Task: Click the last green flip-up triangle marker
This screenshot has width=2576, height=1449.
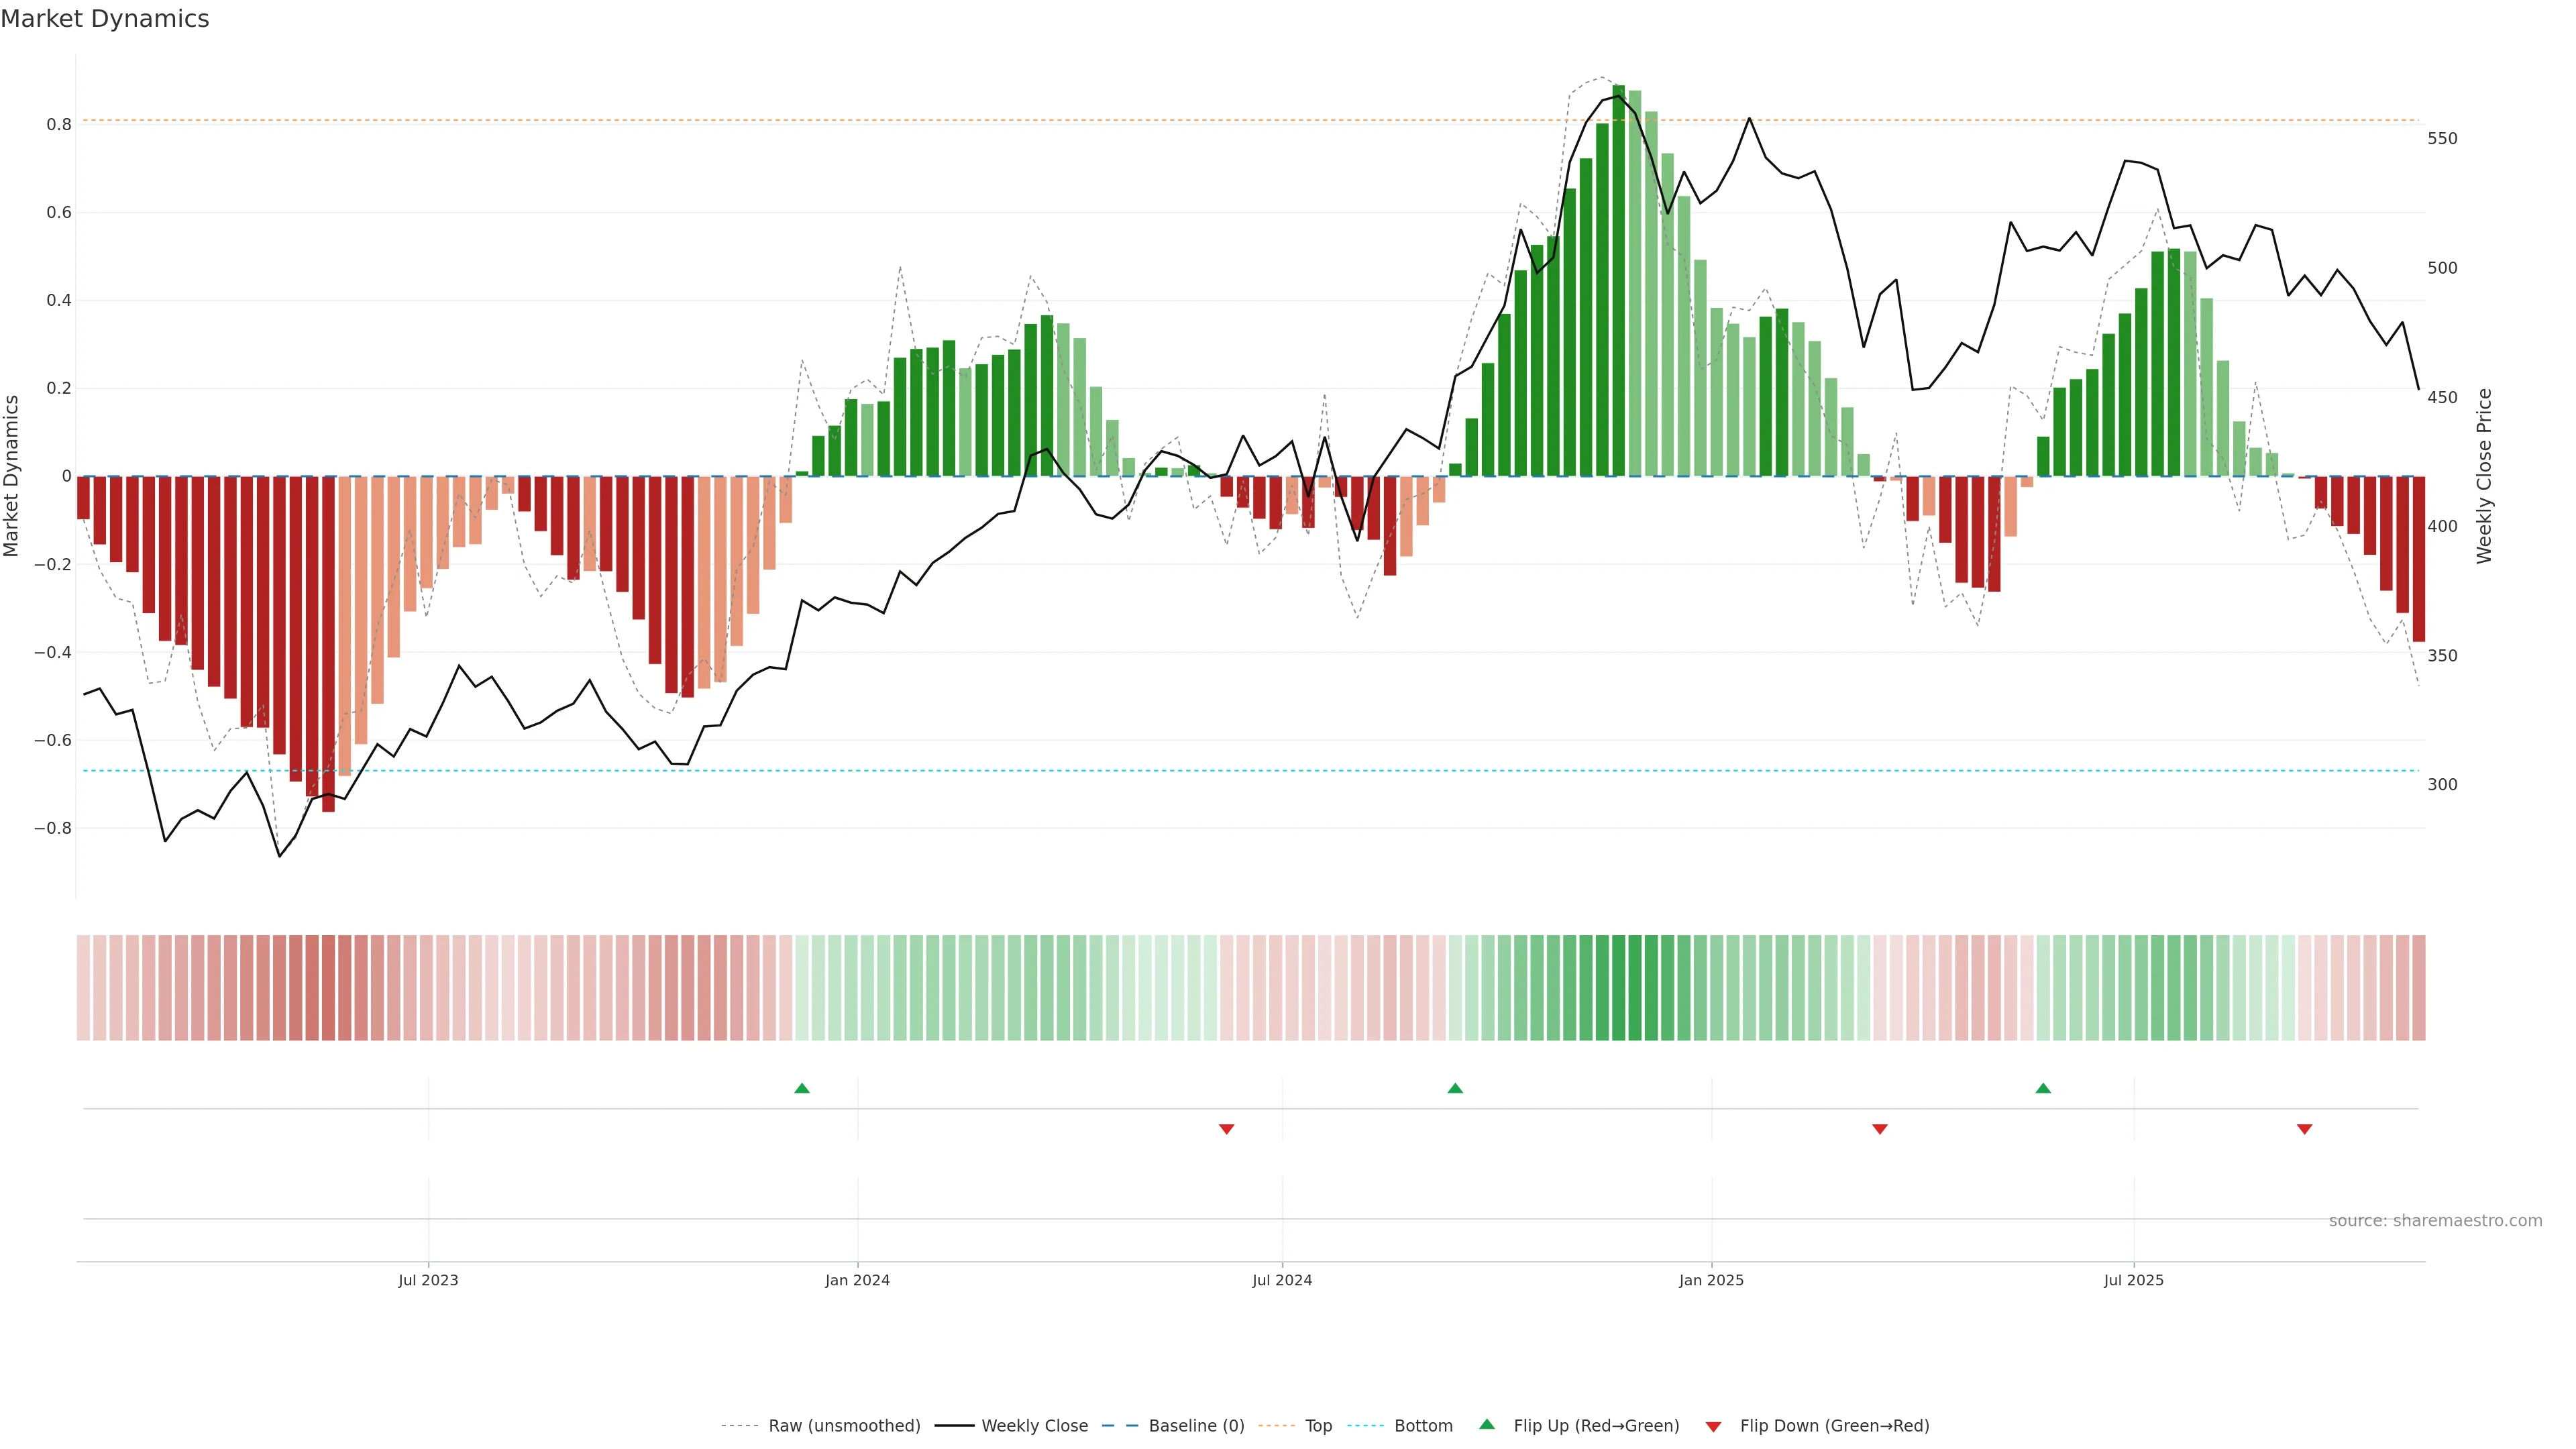Action: click(x=2043, y=1088)
